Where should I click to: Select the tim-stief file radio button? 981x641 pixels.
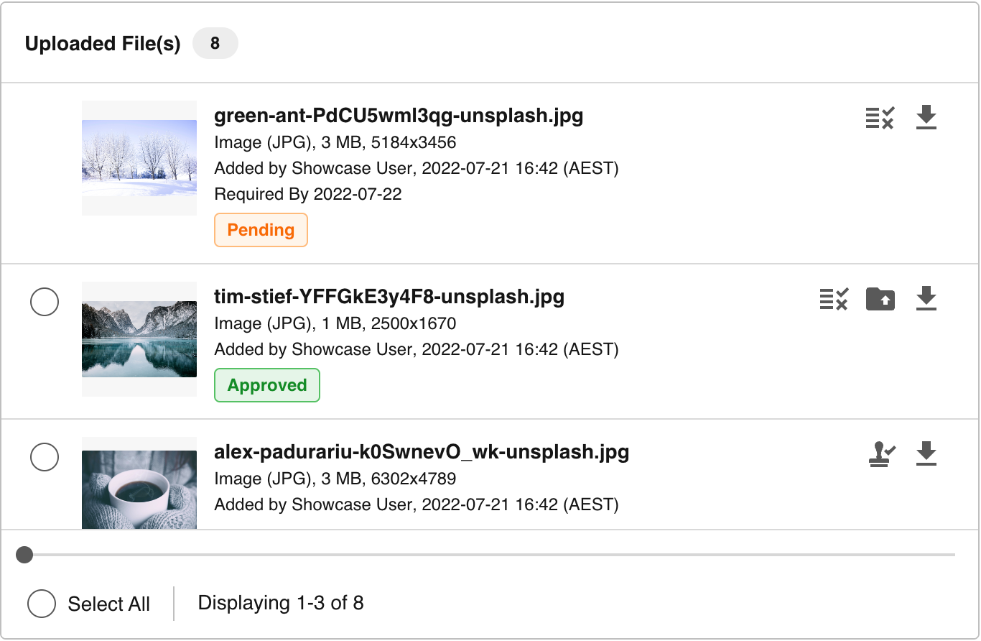[45, 302]
